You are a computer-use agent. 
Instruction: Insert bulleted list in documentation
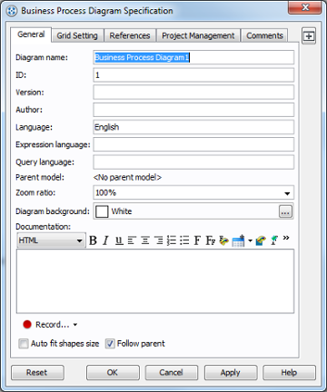(184, 240)
